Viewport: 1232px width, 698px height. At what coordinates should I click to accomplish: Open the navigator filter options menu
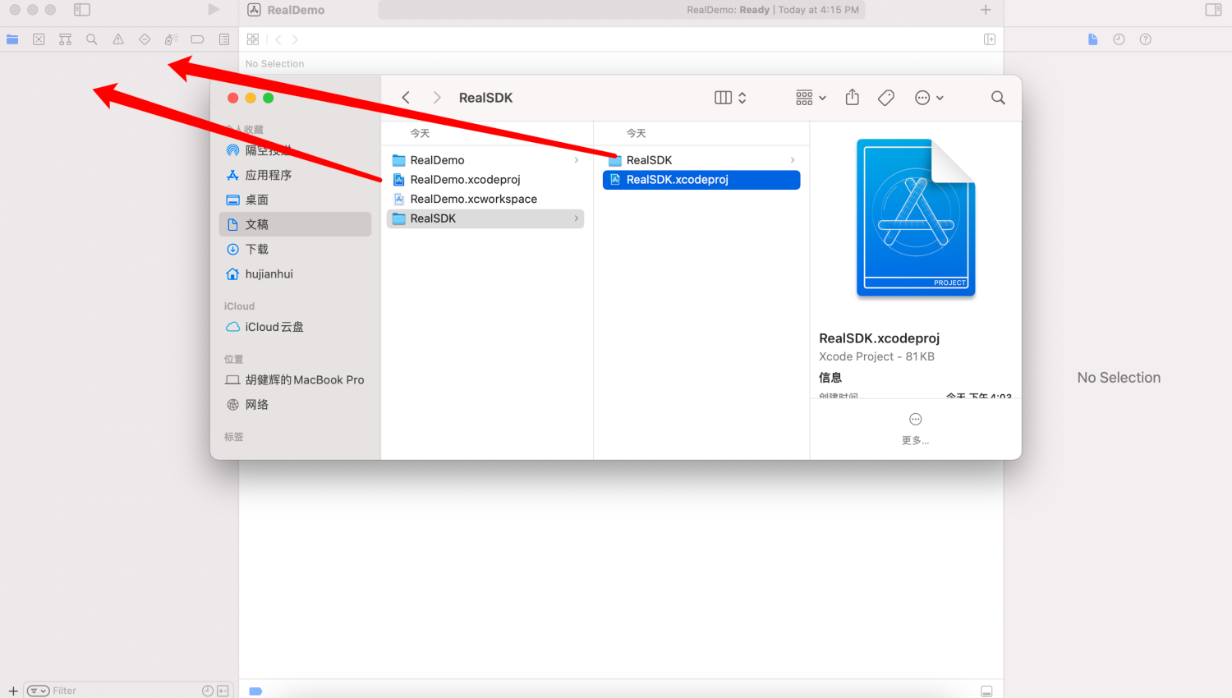[x=38, y=691]
